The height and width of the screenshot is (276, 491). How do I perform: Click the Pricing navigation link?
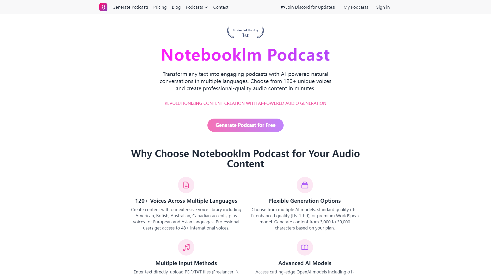click(x=160, y=7)
